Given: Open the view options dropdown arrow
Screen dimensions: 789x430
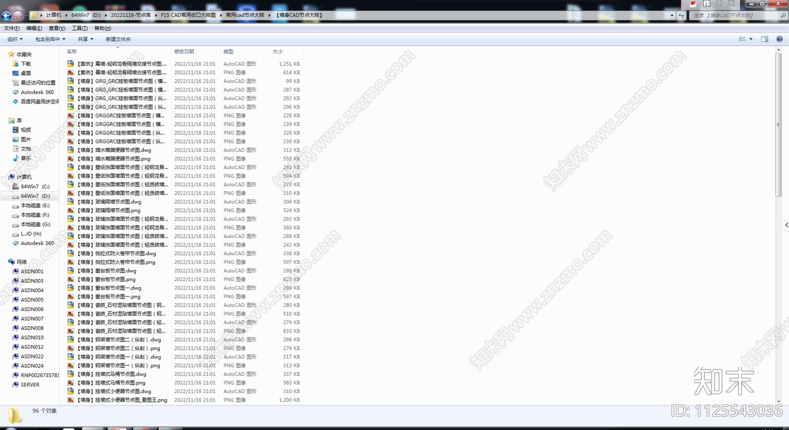Looking at the screenshot, I should click(751, 39).
